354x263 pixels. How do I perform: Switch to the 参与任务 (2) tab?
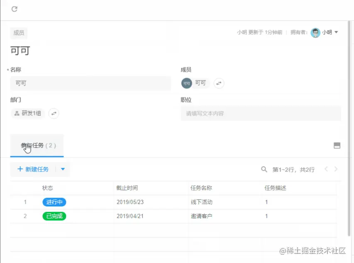point(37,146)
